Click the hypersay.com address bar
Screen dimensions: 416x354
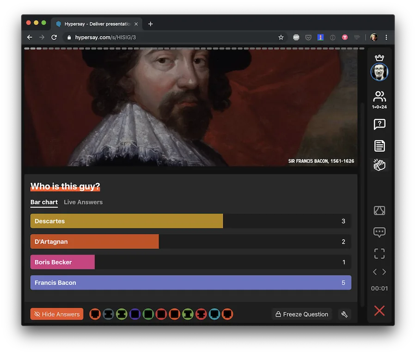pos(175,37)
